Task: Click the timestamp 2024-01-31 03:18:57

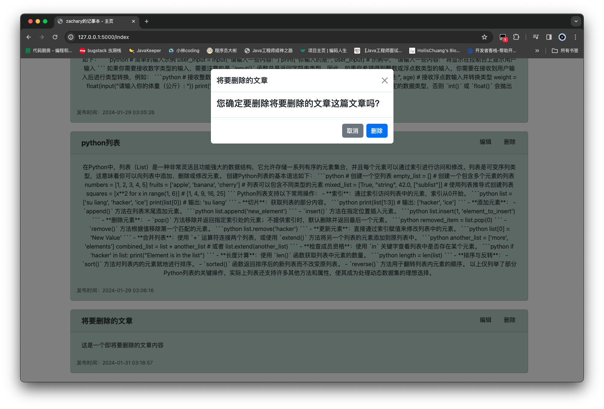Action: 128,363
